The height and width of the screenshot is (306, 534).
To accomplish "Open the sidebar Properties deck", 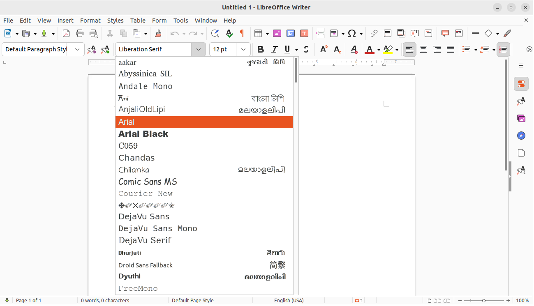I will click(x=521, y=84).
